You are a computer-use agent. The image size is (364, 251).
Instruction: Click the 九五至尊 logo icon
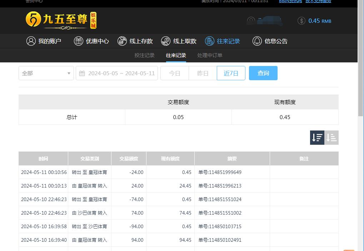coord(33,20)
